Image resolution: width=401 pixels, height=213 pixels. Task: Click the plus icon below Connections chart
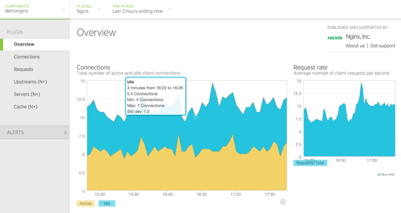283,202
